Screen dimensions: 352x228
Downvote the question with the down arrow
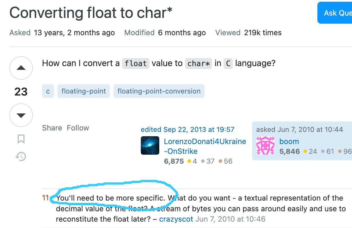(21, 115)
